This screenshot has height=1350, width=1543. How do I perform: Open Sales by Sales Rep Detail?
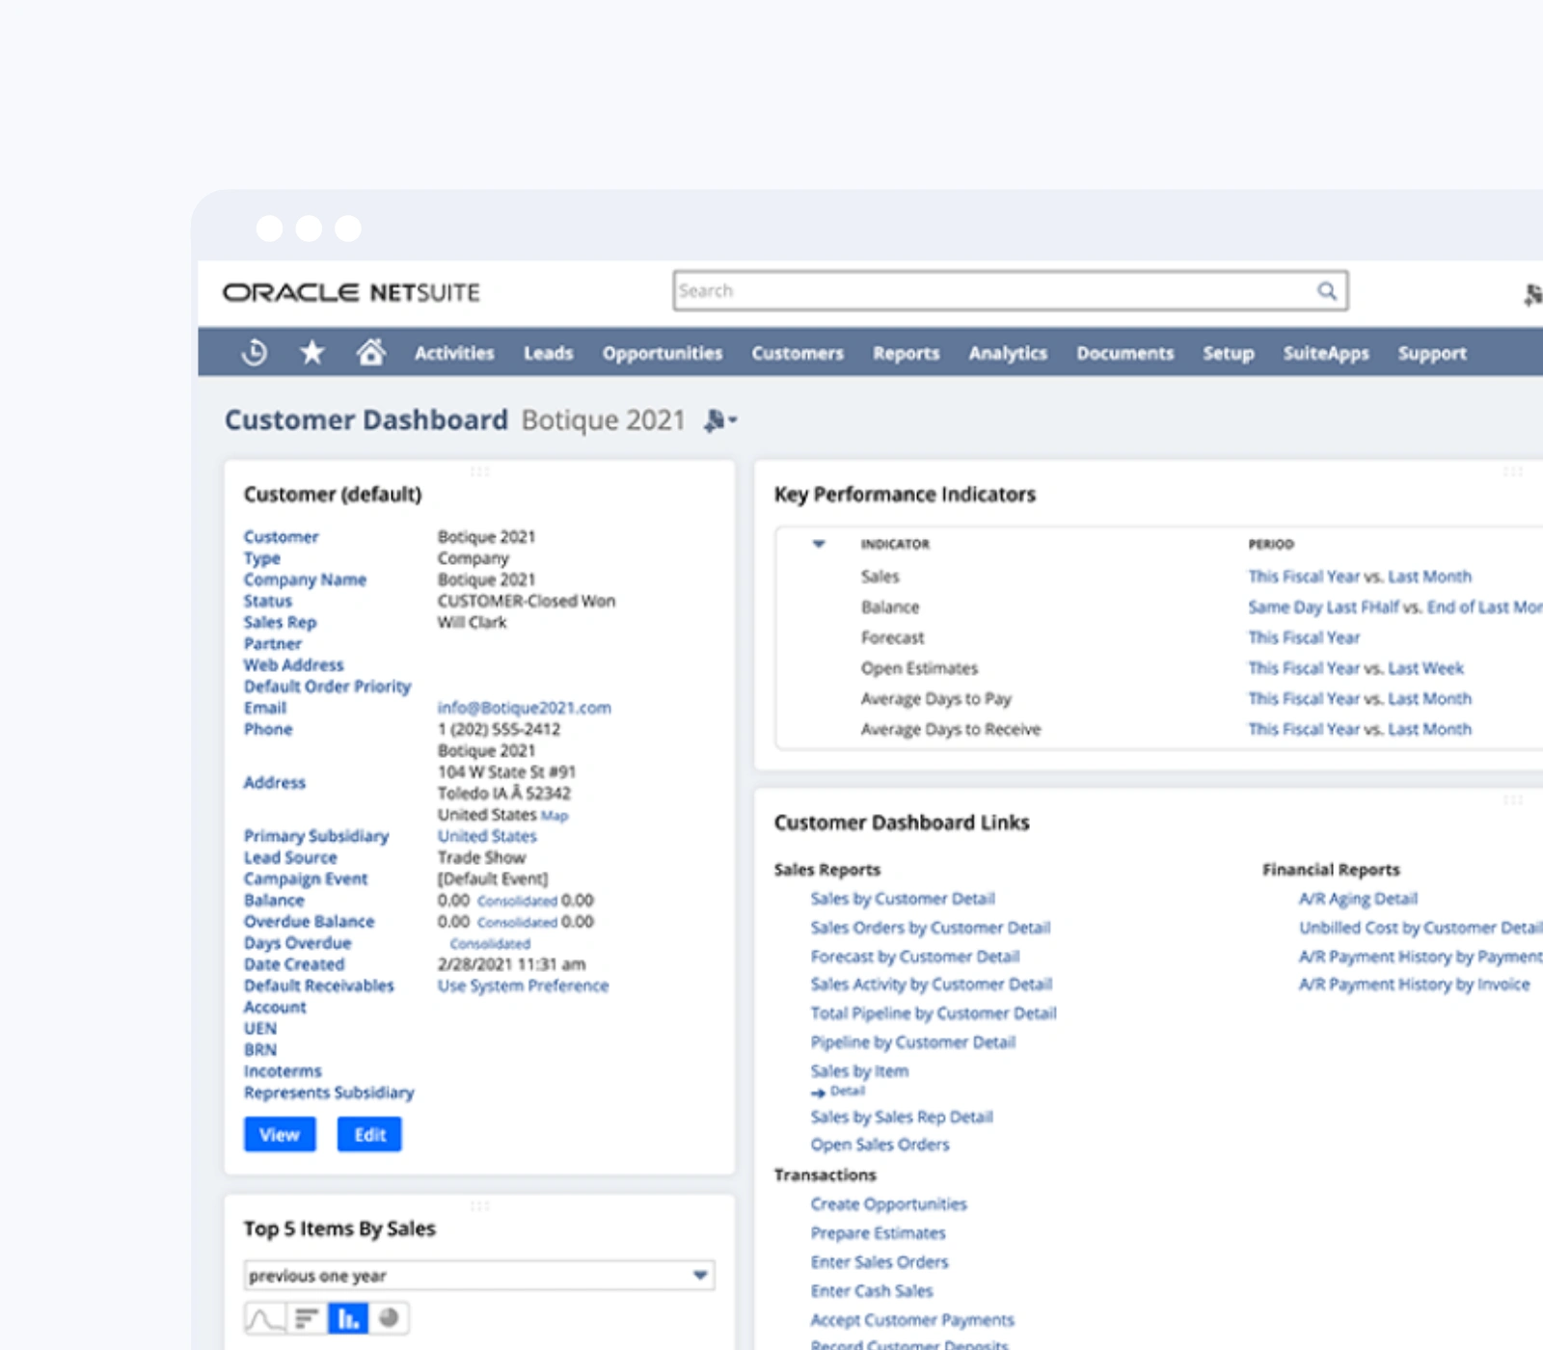[902, 1117]
